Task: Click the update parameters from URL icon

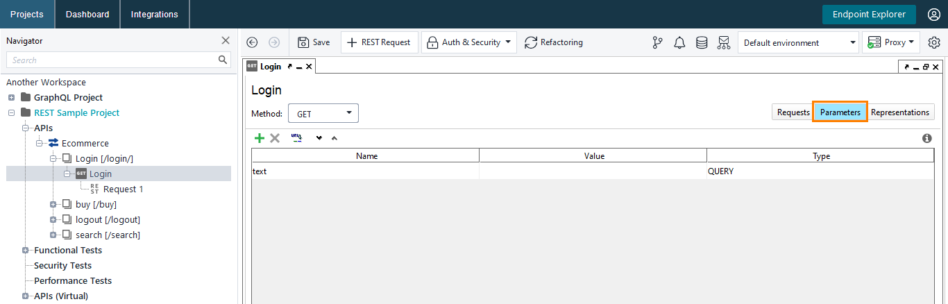Action: (x=297, y=138)
